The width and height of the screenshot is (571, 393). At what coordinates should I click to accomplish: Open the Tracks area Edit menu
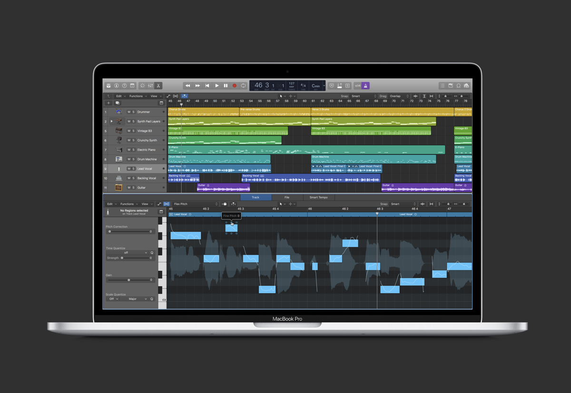pos(120,96)
